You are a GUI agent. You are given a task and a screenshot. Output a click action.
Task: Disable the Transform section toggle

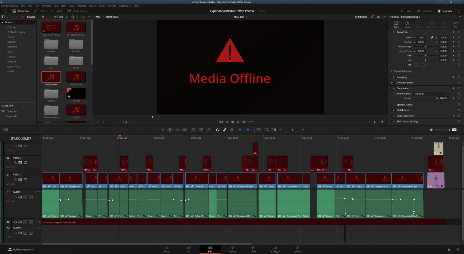[393, 32]
